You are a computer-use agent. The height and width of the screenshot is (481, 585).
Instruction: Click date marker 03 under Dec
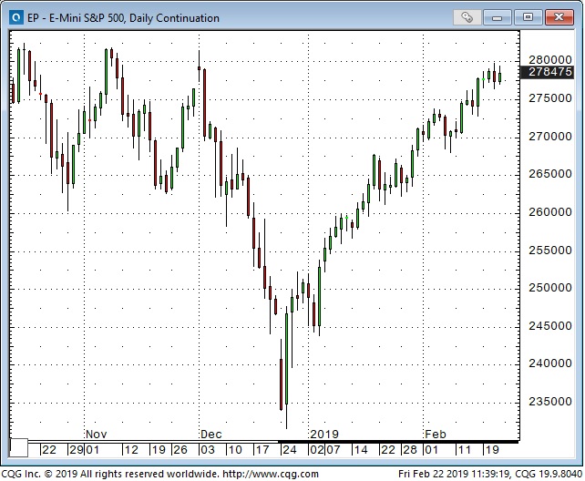(208, 450)
